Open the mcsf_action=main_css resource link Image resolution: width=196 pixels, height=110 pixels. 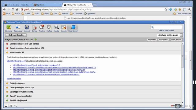point(37,65)
